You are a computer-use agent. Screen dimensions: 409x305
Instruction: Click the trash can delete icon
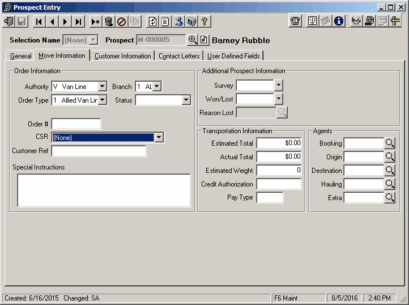[x=109, y=22]
